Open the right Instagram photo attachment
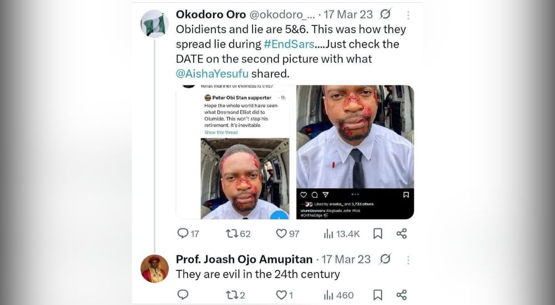Image resolution: width=555 pixels, height=305 pixels. 355,139
